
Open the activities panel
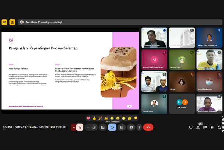click(x=213, y=127)
